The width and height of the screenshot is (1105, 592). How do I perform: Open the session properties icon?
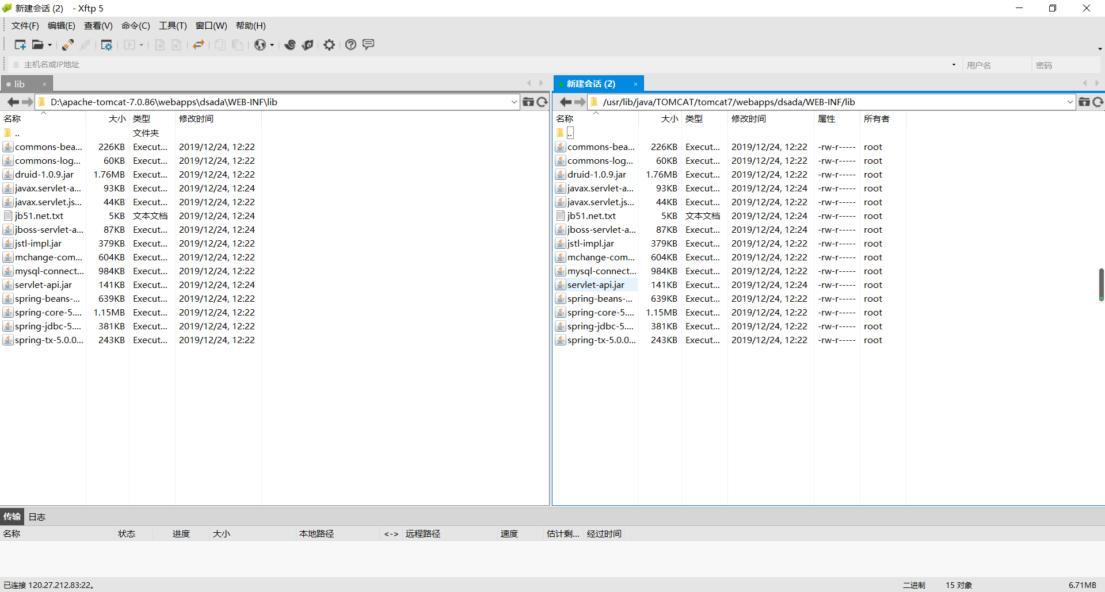pyautogui.click(x=106, y=45)
